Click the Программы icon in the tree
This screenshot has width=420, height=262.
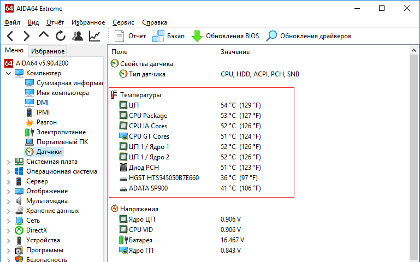click(19, 250)
